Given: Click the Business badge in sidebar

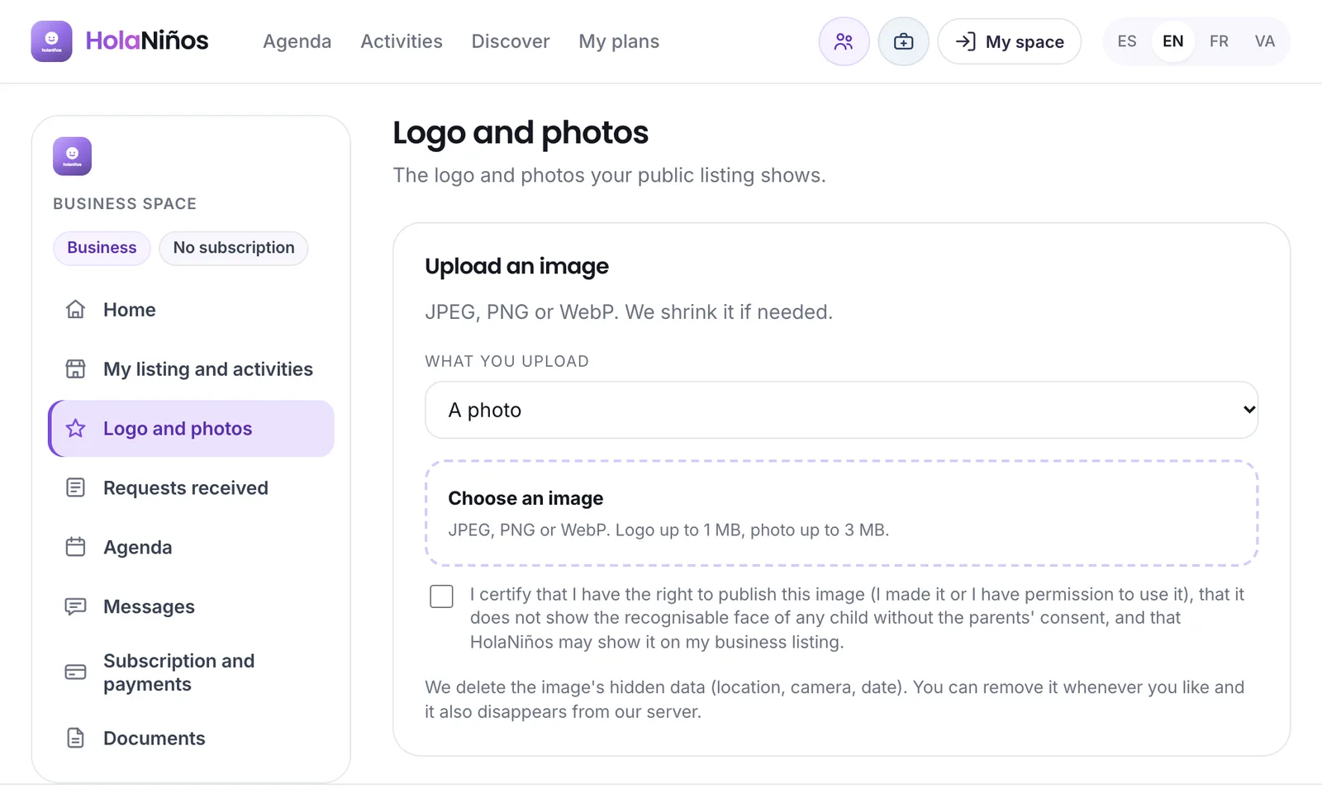Looking at the screenshot, I should point(102,248).
